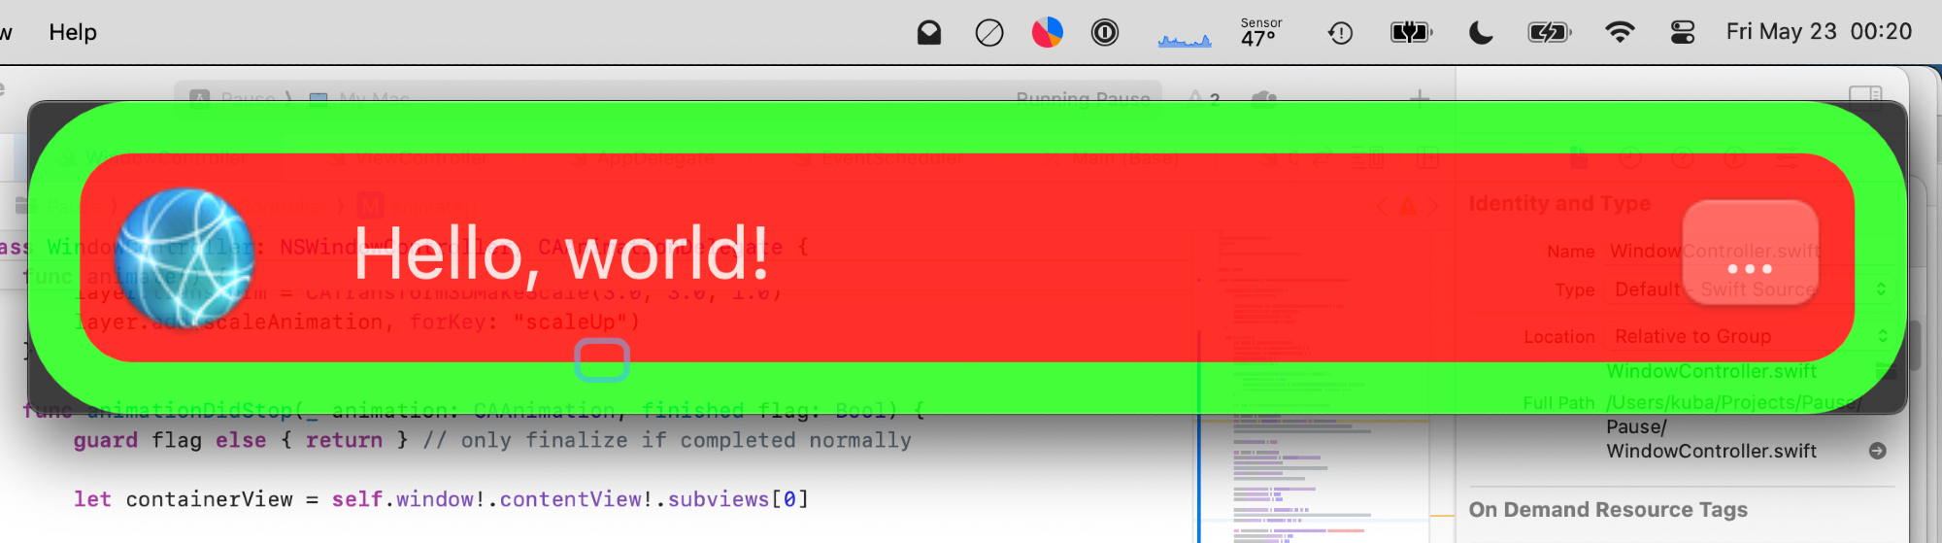Screen dimensions: 1942x543
Task: Click the battery charging indicator
Action: pyautogui.click(x=1548, y=33)
